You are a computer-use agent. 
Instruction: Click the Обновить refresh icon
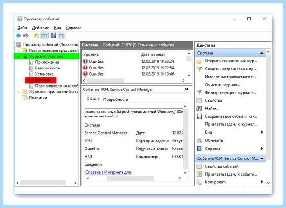click(x=199, y=140)
